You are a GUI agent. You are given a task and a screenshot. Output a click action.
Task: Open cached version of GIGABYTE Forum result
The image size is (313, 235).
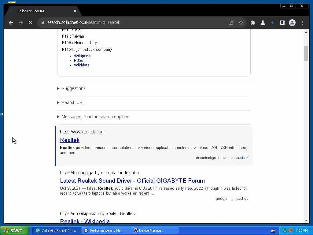pos(242,199)
